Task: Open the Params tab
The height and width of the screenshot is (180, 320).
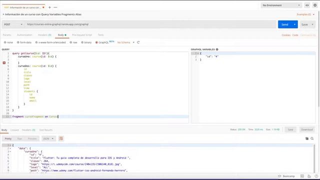Action: click(7, 35)
